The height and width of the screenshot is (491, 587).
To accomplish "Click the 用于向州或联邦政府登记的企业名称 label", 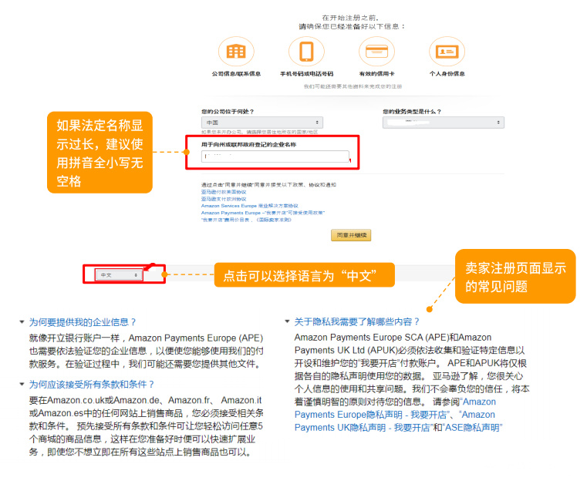I will point(248,144).
